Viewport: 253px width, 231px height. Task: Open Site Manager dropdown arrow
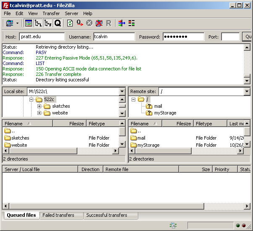[x=17, y=23]
